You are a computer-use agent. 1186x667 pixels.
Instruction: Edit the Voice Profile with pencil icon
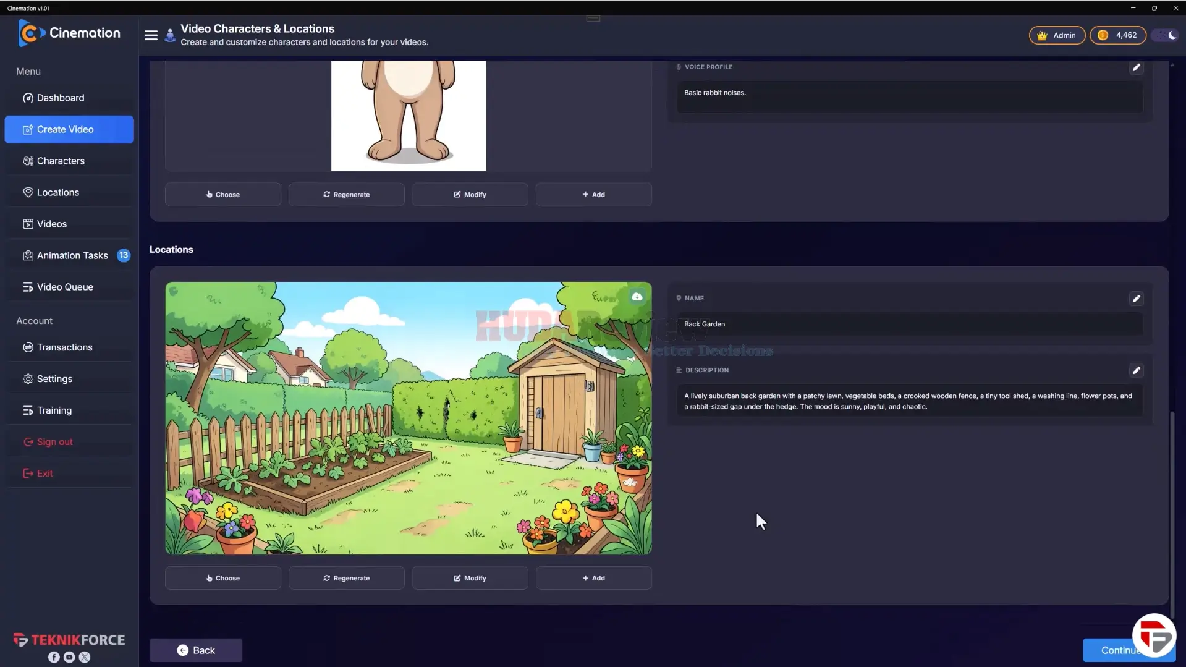click(1136, 67)
